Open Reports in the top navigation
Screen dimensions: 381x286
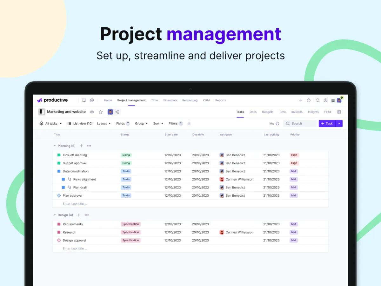click(221, 100)
